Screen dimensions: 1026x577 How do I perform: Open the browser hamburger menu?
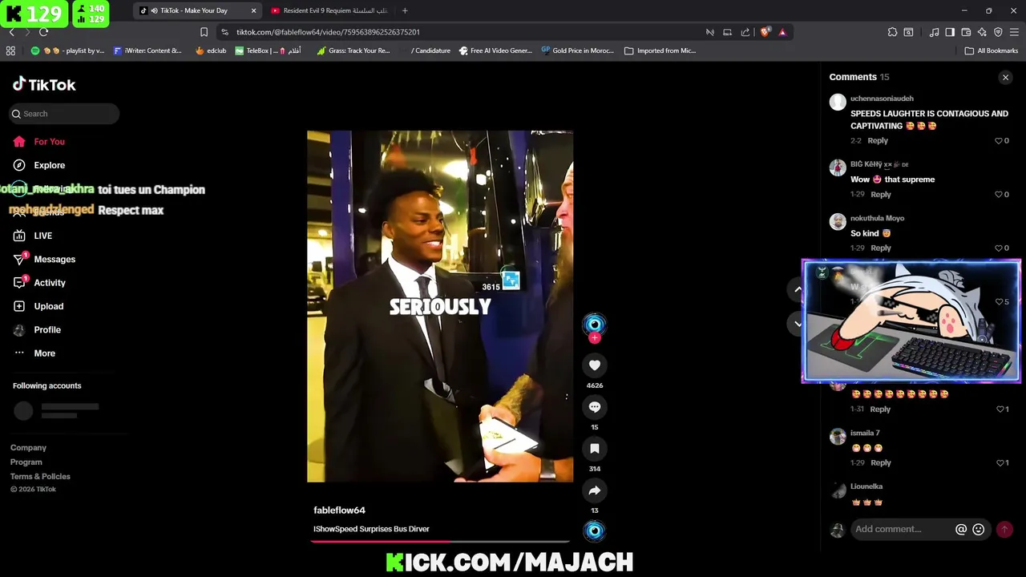tap(1014, 32)
